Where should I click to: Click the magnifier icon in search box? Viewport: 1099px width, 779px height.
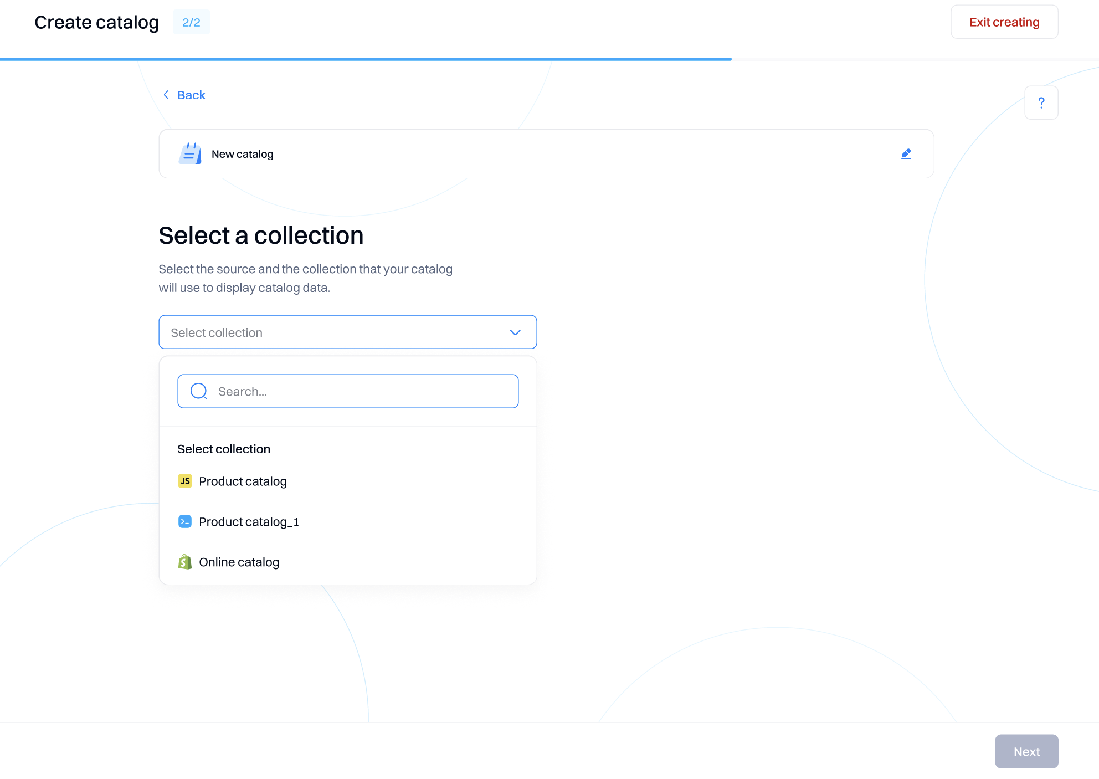(199, 391)
